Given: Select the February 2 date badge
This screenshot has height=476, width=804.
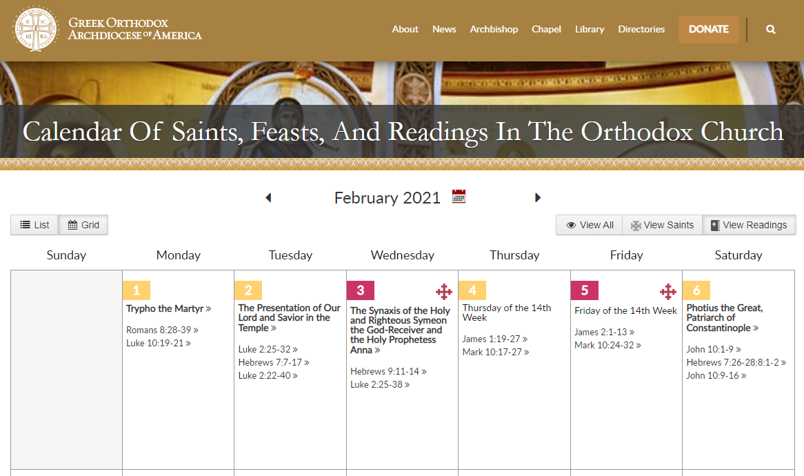Looking at the screenshot, I should tap(248, 290).
